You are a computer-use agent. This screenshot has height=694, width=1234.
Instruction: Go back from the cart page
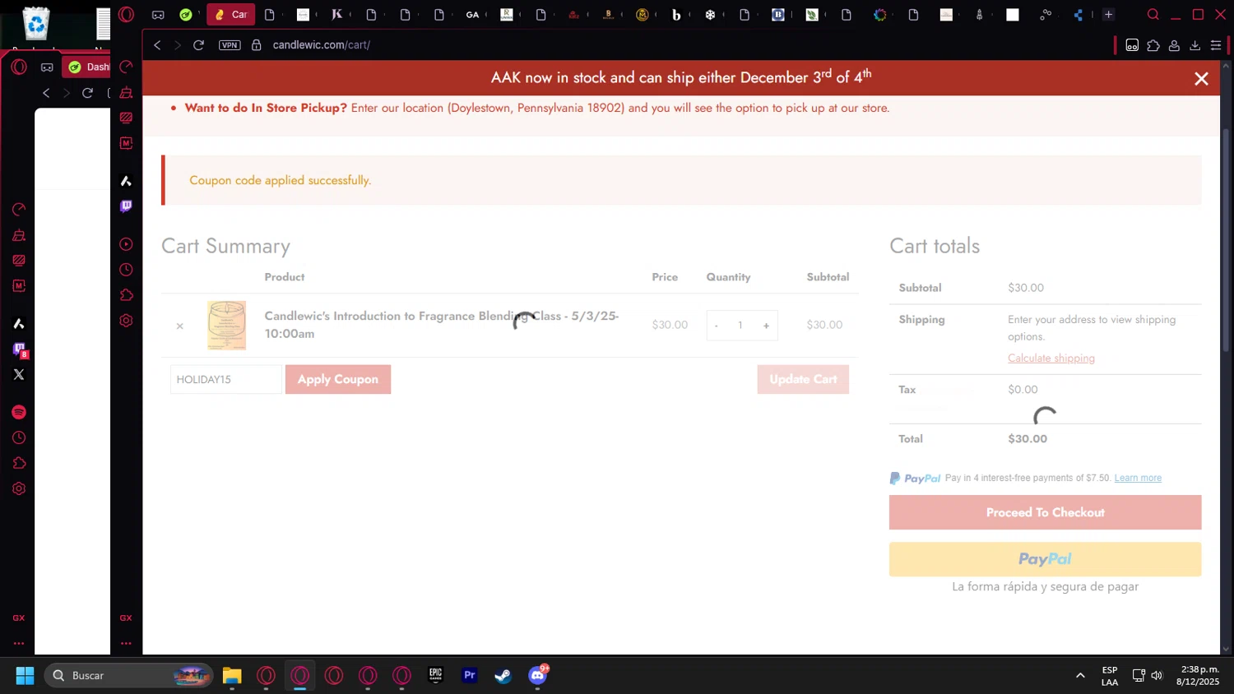(157, 45)
